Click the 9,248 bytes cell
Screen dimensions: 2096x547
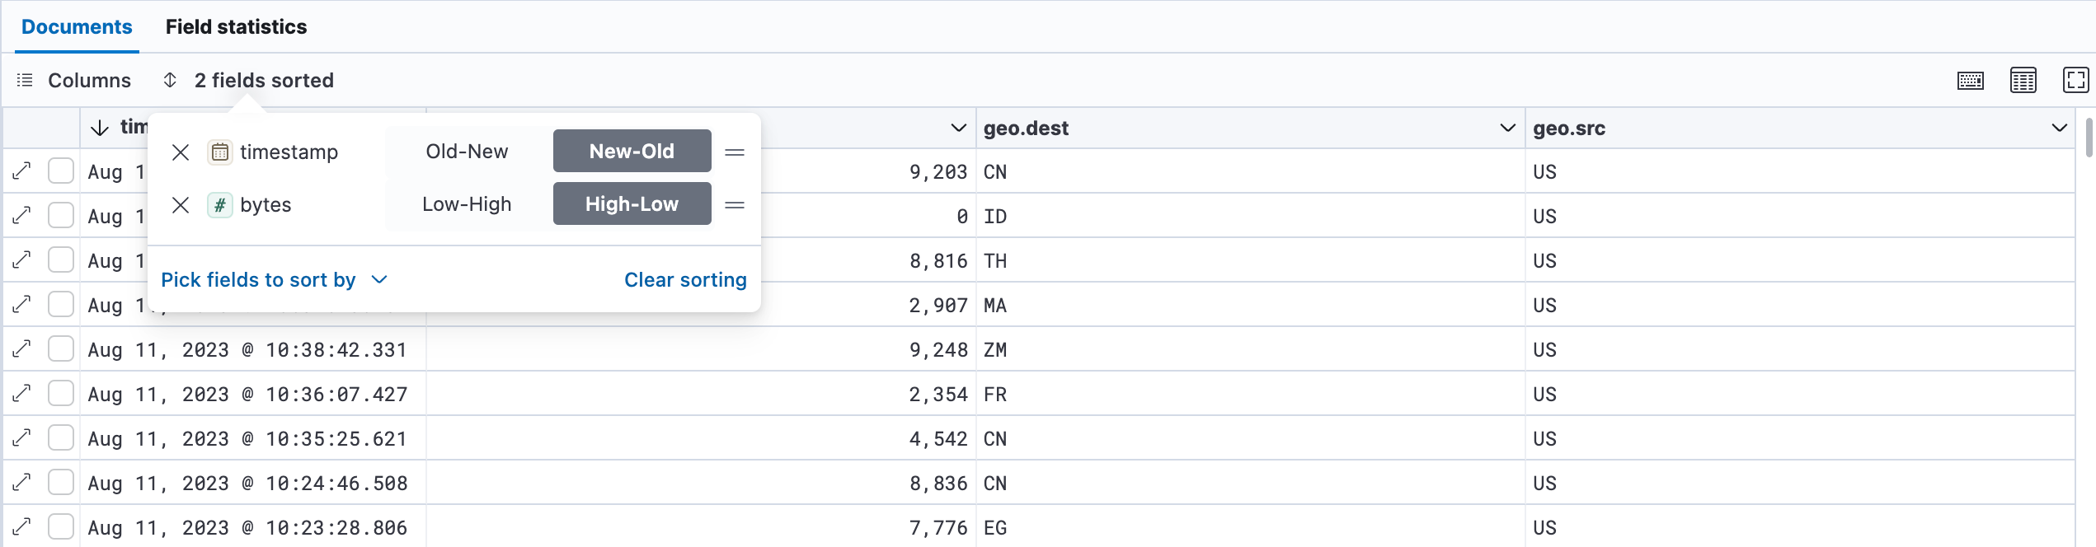[701, 349]
